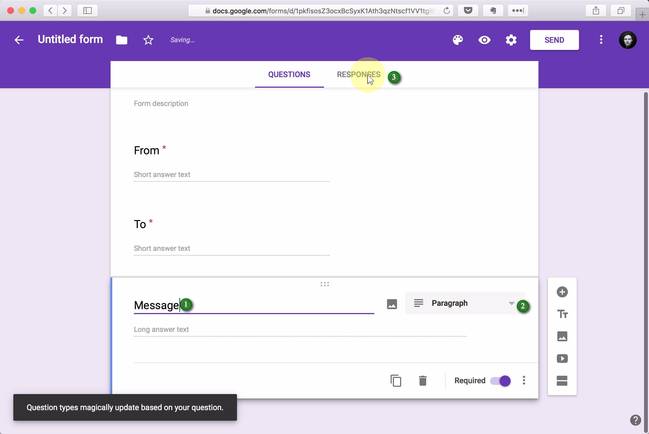Open the help question mark
This screenshot has height=434, width=649.
[636, 420]
